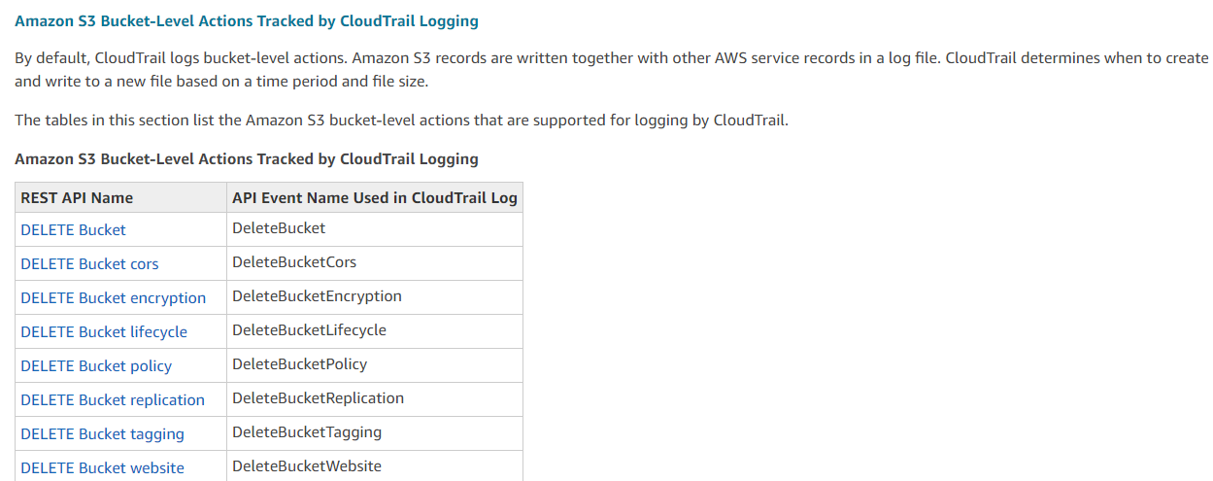Click the DeleteBucketPolicy table cell
The height and width of the screenshot is (481, 1213).
point(299,364)
